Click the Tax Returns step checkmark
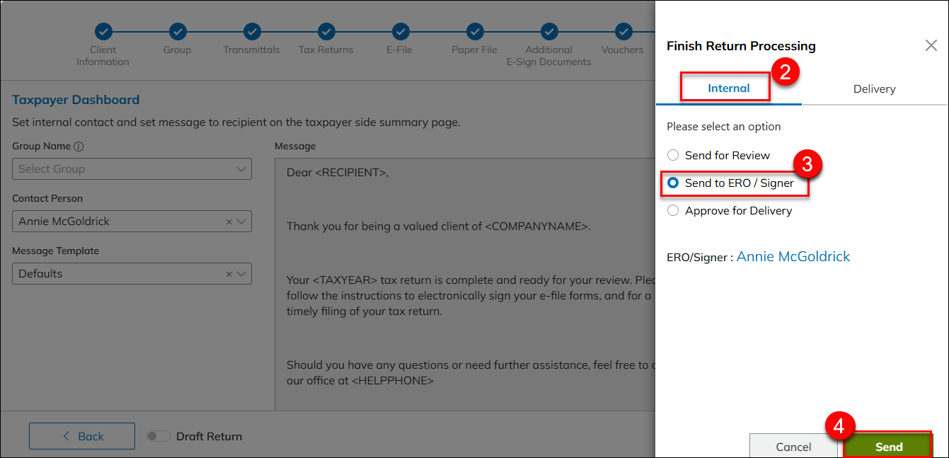The image size is (949, 458). pos(326,32)
